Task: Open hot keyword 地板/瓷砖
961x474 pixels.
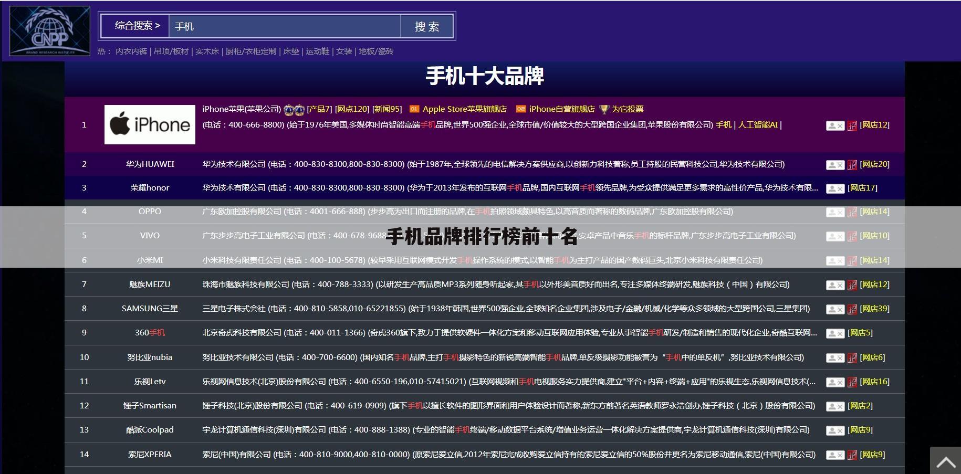Action: coord(376,51)
